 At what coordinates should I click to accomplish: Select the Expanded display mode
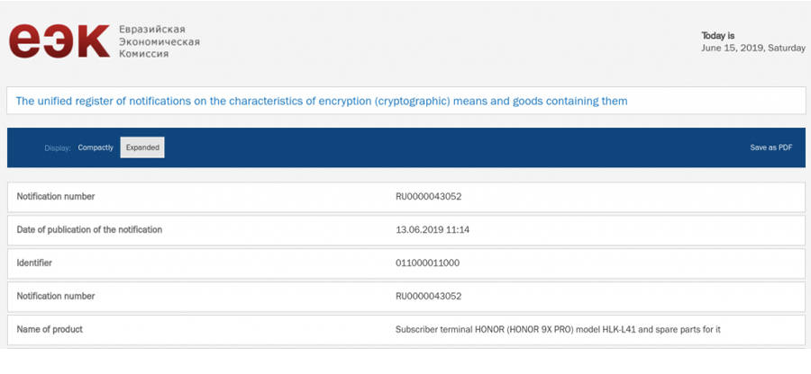[x=142, y=147]
